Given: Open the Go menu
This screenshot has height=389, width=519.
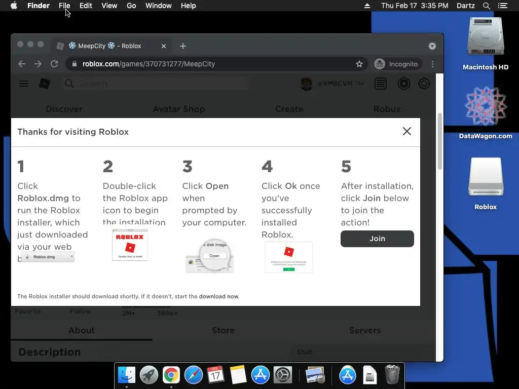Looking at the screenshot, I should click(x=131, y=6).
